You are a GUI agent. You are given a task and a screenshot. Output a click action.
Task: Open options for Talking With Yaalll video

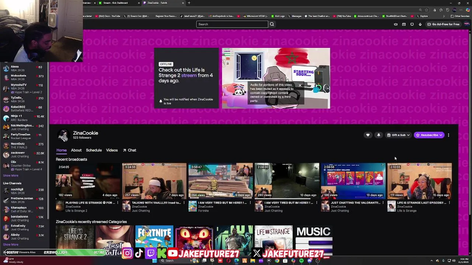(184, 203)
